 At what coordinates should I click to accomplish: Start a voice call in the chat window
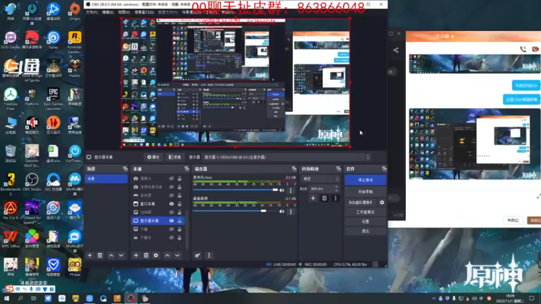click(x=523, y=49)
